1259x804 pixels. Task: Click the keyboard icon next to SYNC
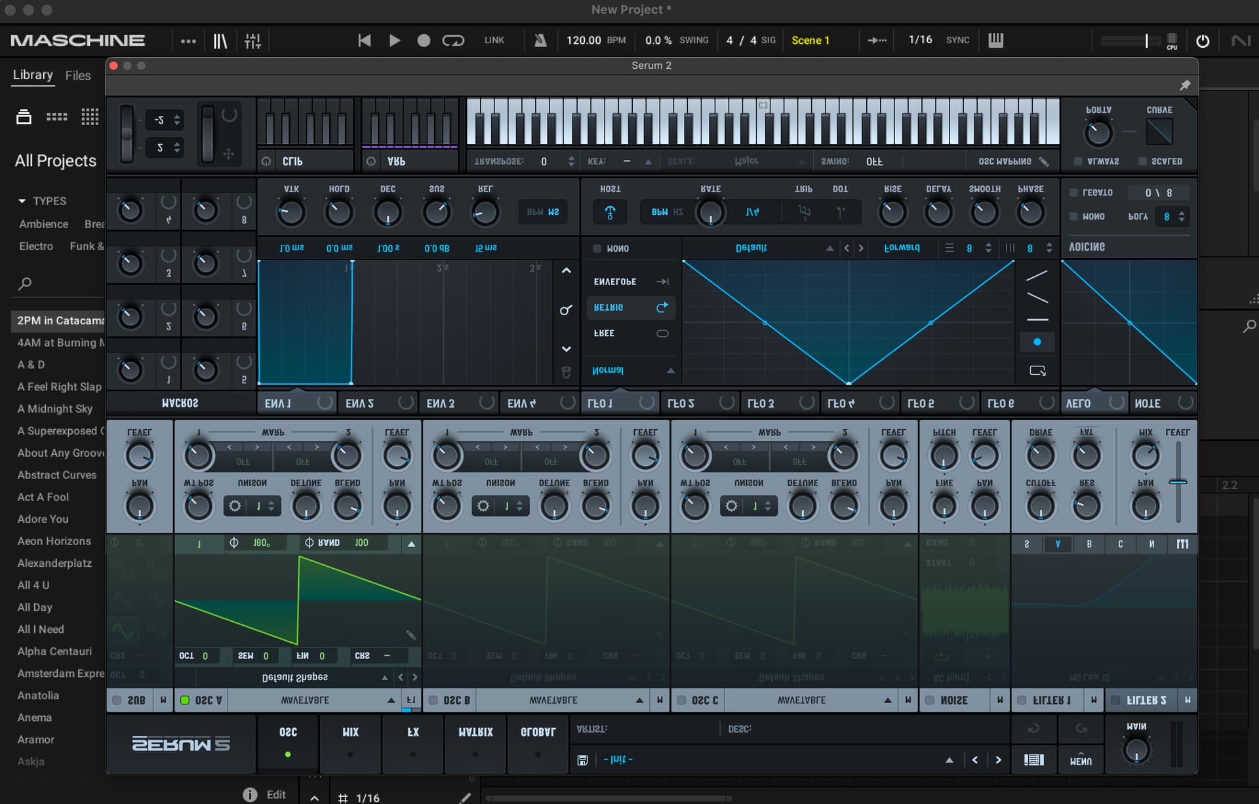(995, 41)
